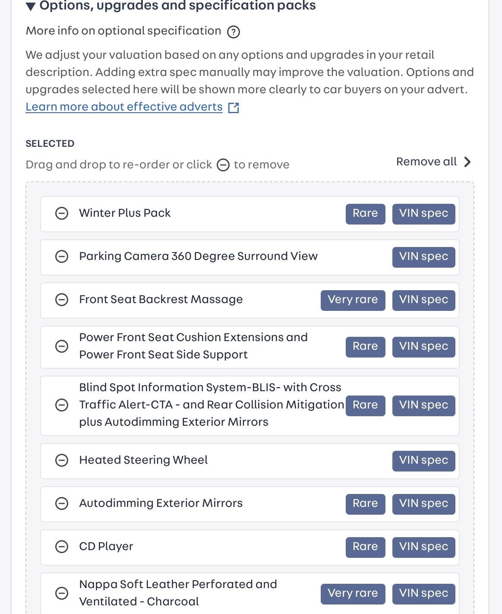The image size is (502, 614).
Task: Remove Autodimming Exterior Mirrors option
Action: tap(62, 503)
